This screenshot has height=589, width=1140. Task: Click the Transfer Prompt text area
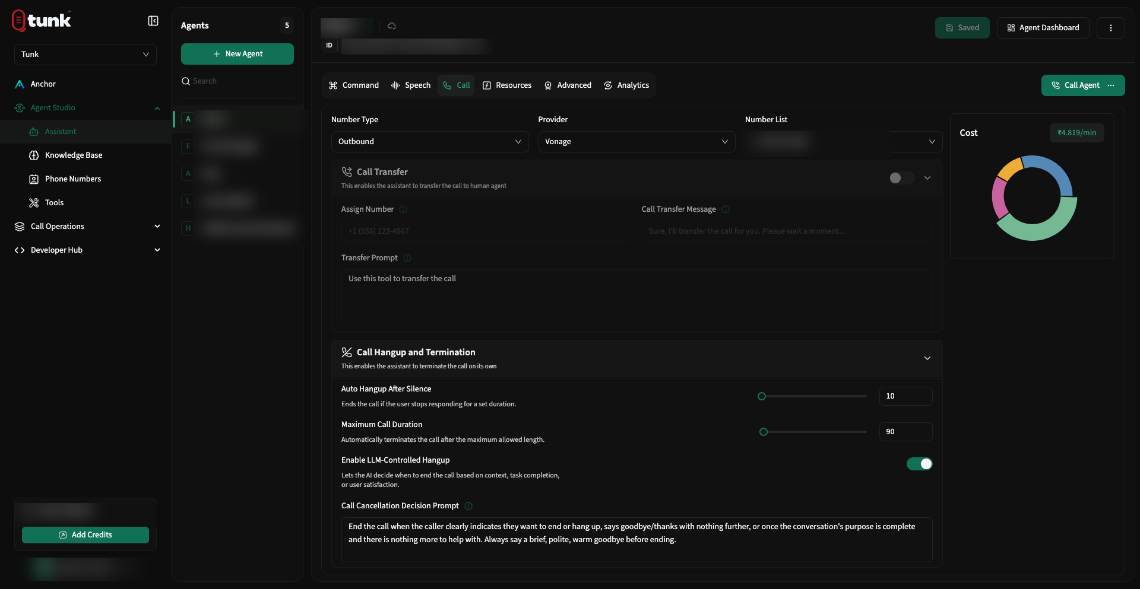(636, 298)
